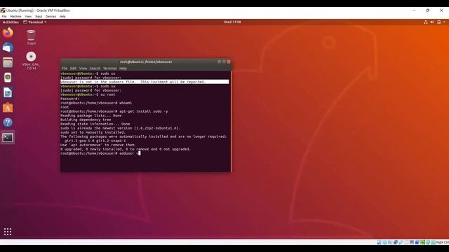This screenshot has width=449, height=252.
Task: Minimize the terminal window
Action: (x=220, y=62)
